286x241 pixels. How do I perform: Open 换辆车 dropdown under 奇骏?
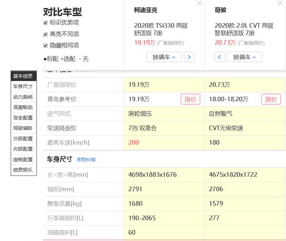click(244, 57)
